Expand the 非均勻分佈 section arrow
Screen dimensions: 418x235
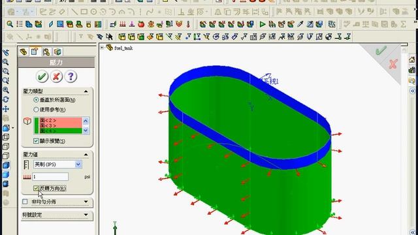(86, 202)
